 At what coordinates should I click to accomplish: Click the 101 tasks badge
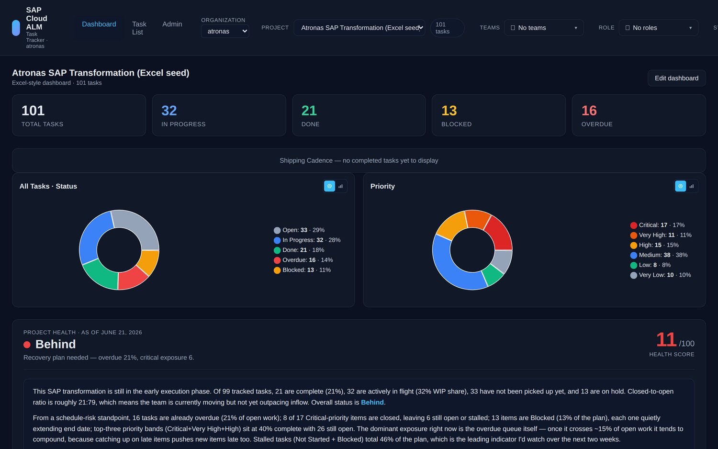point(447,28)
